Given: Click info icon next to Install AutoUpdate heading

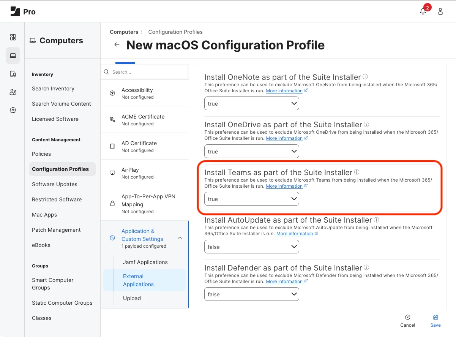Looking at the screenshot, I should click(376, 220).
